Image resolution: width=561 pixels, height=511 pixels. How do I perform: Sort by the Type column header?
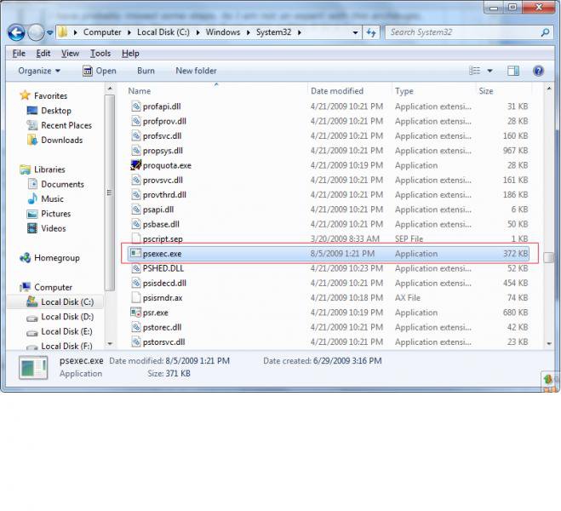pyautogui.click(x=404, y=91)
